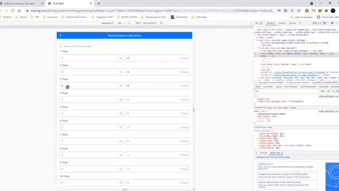The height and width of the screenshot is (191, 339).
Task: Open DevTools settings gear
Action: 332,23
